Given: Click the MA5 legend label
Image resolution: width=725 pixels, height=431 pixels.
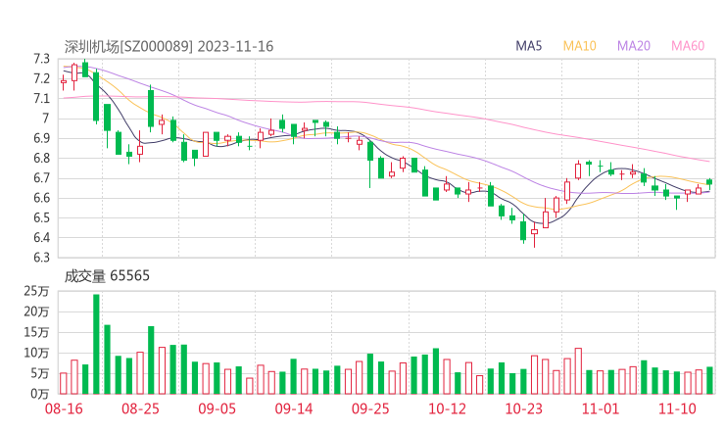Looking at the screenshot, I should (x=528, y=46).
